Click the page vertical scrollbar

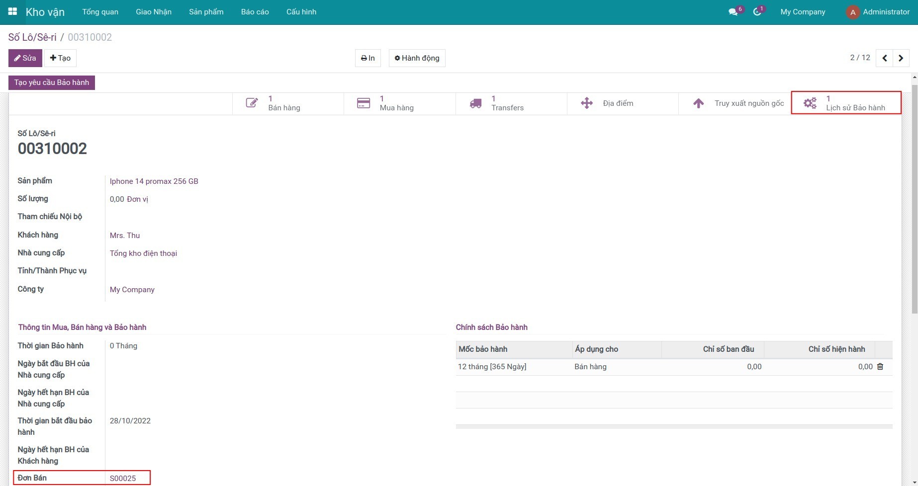(914, 199)
